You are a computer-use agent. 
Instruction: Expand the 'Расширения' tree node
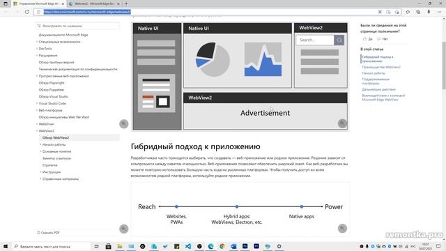[37, 56]
